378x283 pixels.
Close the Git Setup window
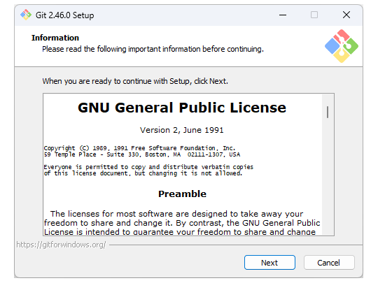point(346,15)
